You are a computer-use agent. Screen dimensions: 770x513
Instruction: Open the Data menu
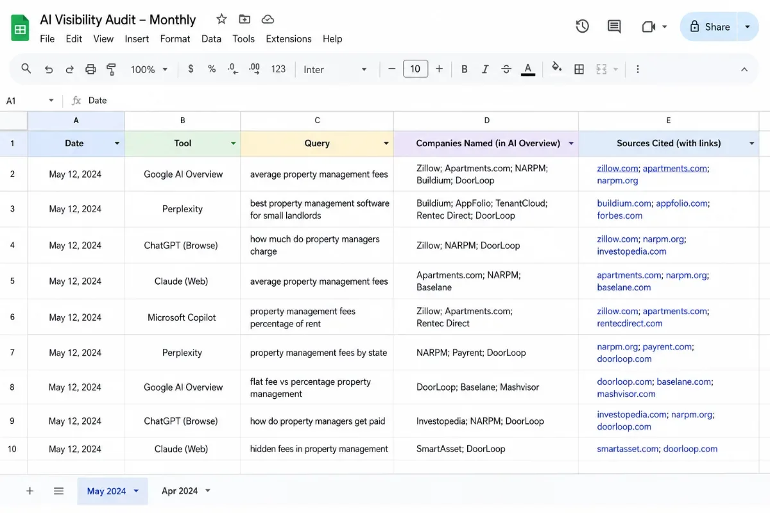[x=211, y=38]
